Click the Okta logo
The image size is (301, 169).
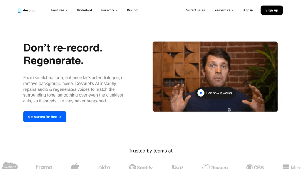104,167
